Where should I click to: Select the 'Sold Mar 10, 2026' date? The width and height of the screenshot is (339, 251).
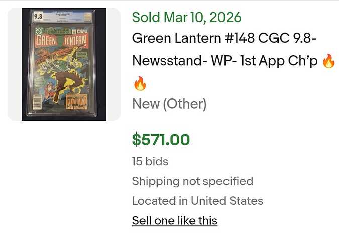[186, 17]
